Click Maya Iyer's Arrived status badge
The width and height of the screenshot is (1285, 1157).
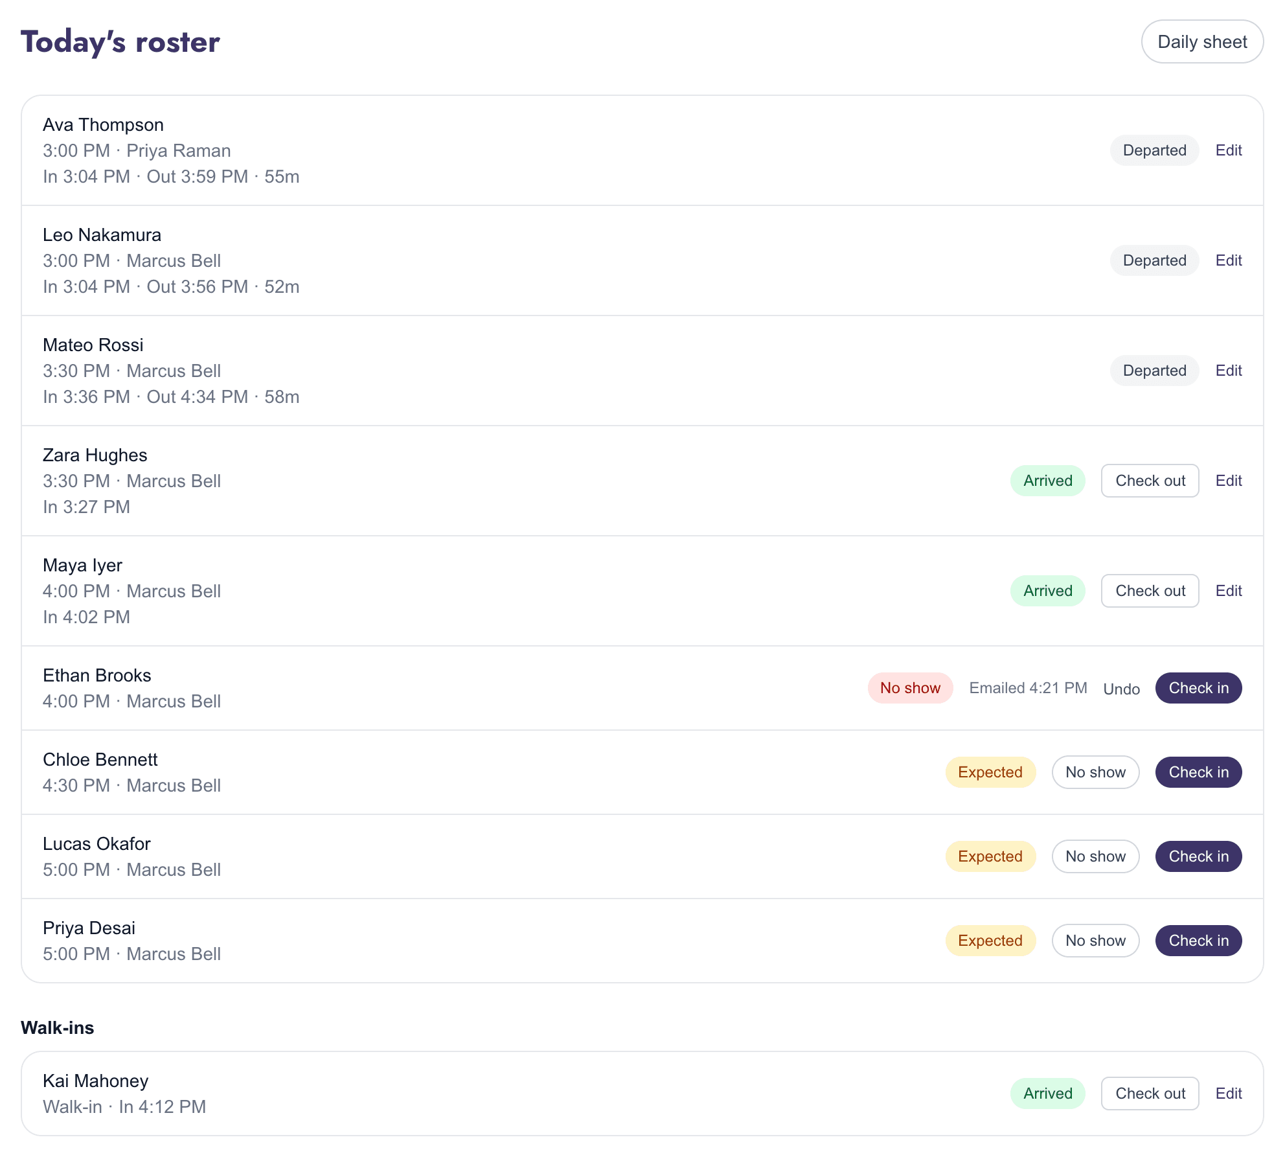click(x=1048, y=591)
